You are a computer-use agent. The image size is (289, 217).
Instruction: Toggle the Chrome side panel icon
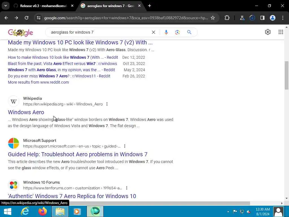pyautogui.click(x=262, y=18)
